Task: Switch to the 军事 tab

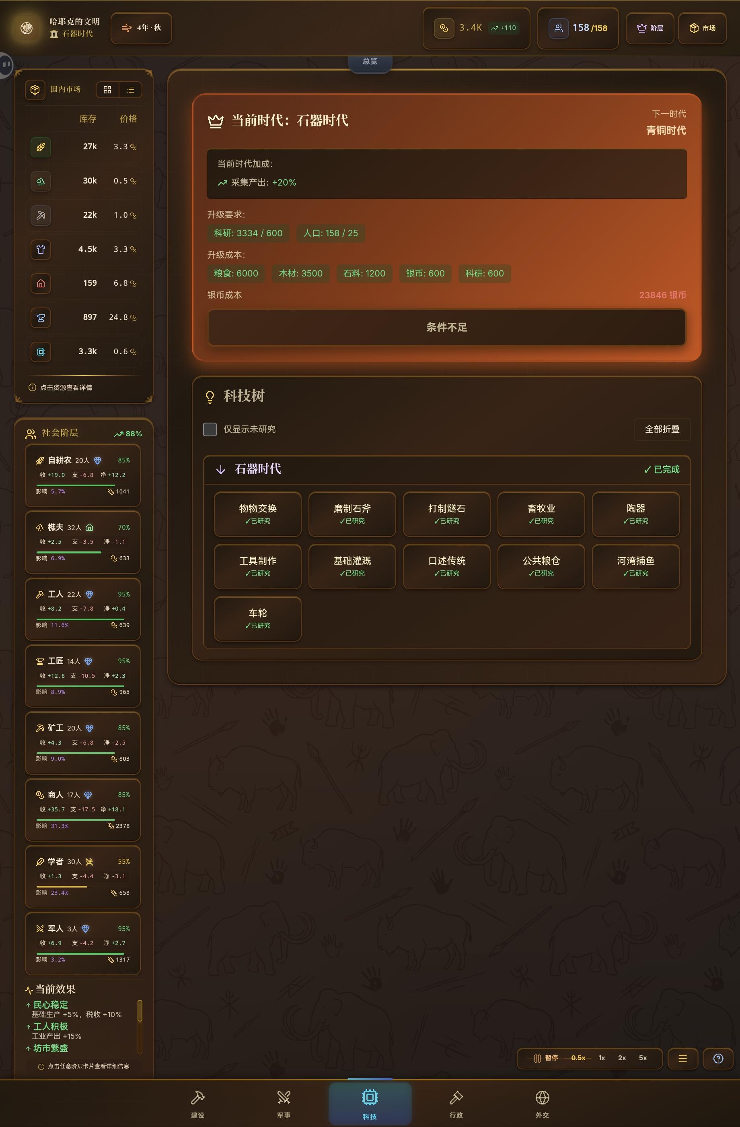Action: (x=284, y=1104)
